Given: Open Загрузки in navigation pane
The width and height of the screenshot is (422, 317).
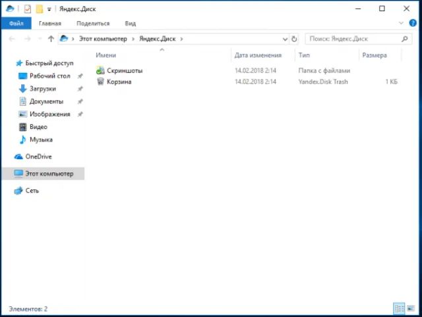Looking at the screenshot, I should [x=43, y=89].
